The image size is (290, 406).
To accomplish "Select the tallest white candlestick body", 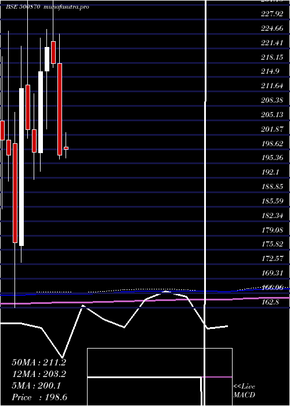I will point(21,167).
